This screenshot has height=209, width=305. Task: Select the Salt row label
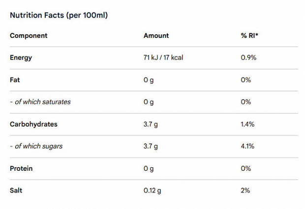point(16,190)
